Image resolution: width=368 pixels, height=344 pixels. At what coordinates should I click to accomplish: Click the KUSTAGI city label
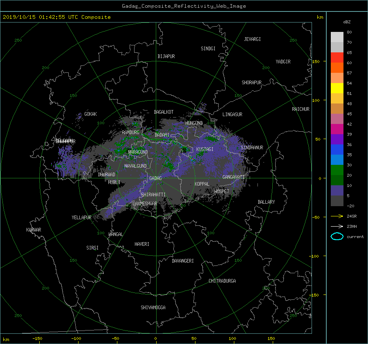205,149
